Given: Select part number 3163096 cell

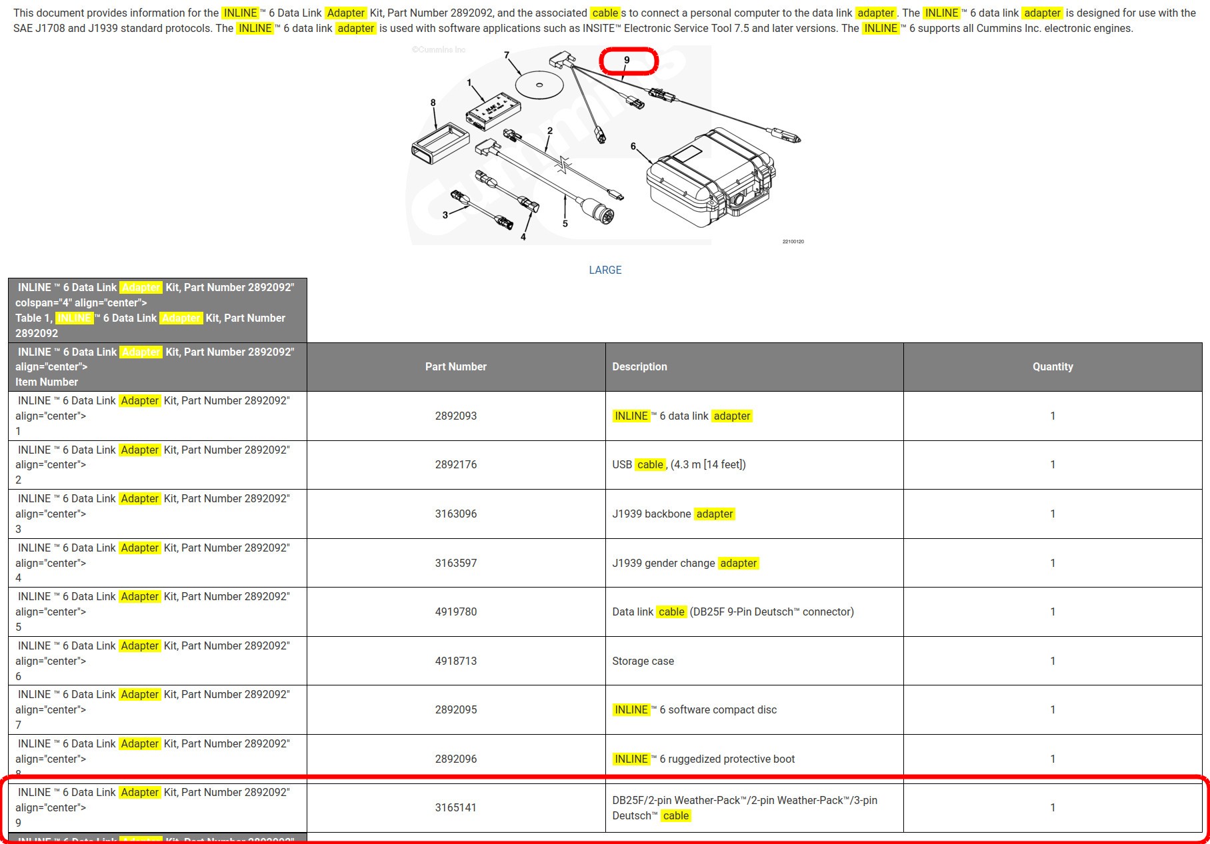Looking at the screenshot, I should [x=456, y=514].
